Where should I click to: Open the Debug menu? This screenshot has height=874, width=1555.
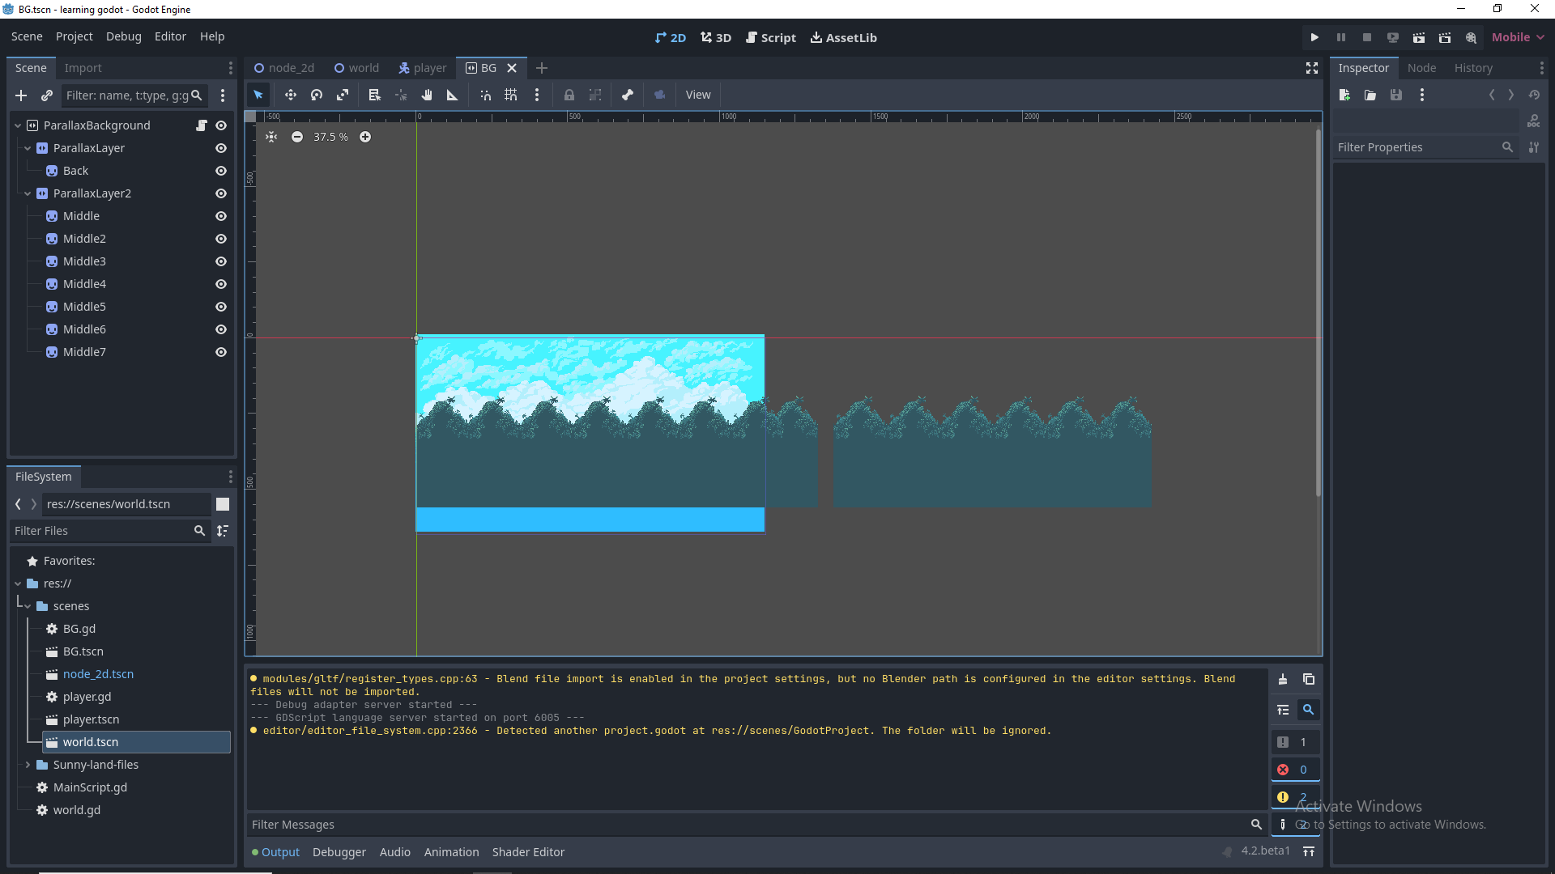tap(123, 36)
